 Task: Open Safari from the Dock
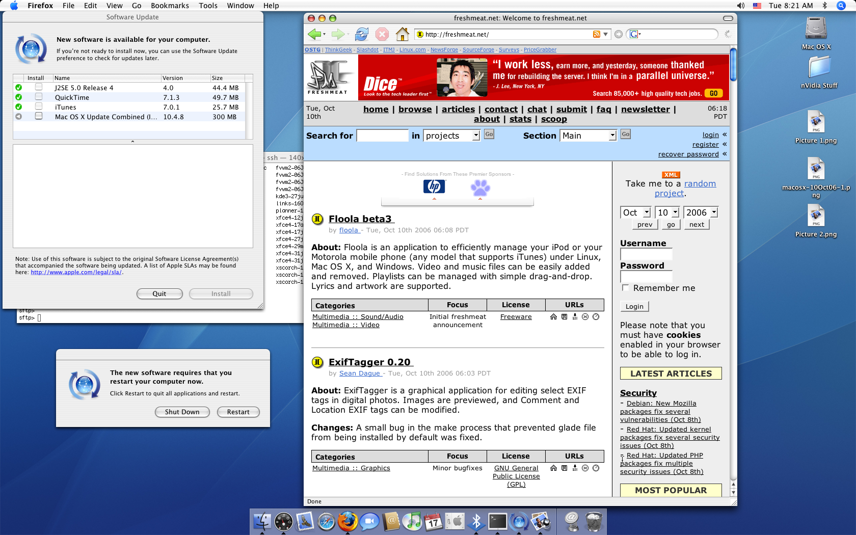[326, 521]
